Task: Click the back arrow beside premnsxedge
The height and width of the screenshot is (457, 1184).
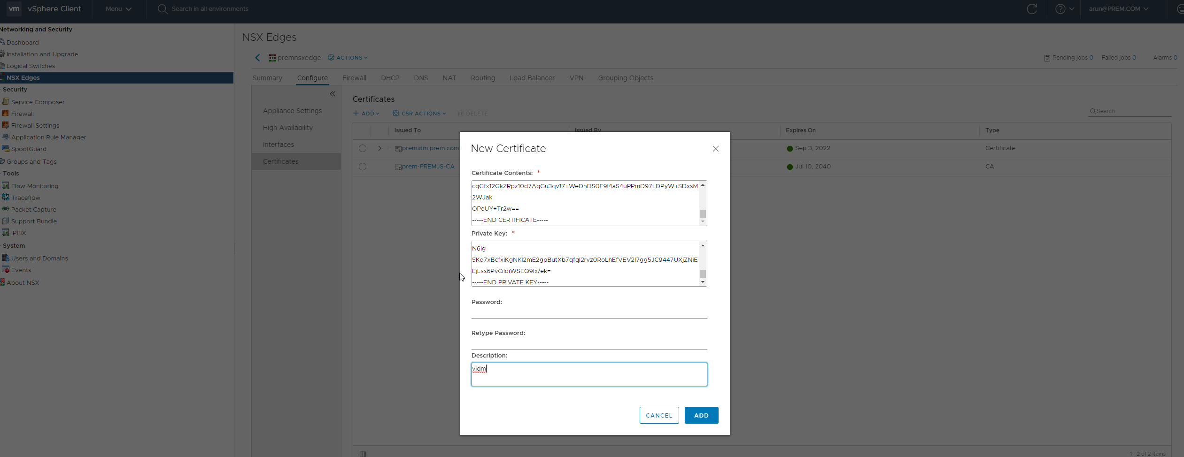Action: (x=257, y=58)
